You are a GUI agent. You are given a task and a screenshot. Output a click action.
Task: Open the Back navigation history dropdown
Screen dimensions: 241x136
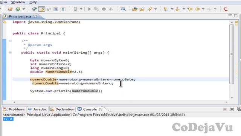(203, 9)
